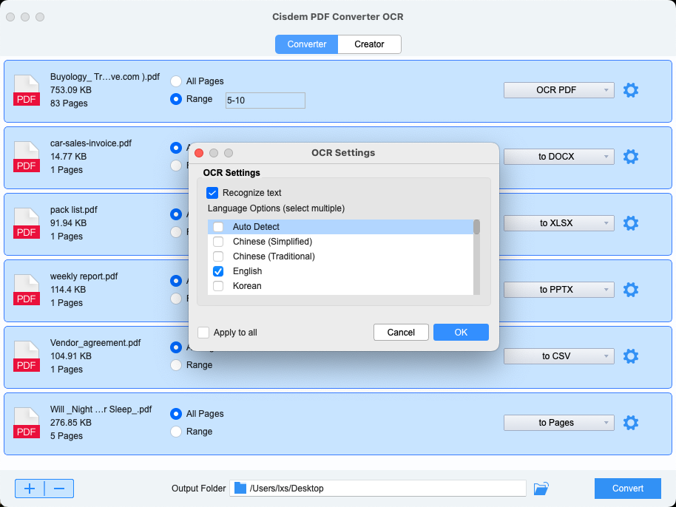Open to Pages format dropdown
Screen dimensions: 676x507
point(558,423)
